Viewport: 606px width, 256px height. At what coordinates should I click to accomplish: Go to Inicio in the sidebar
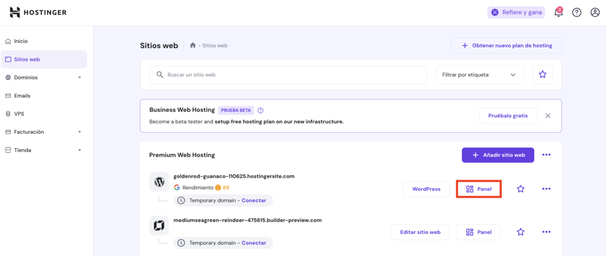pyautogui.click(x=21, y=41)
